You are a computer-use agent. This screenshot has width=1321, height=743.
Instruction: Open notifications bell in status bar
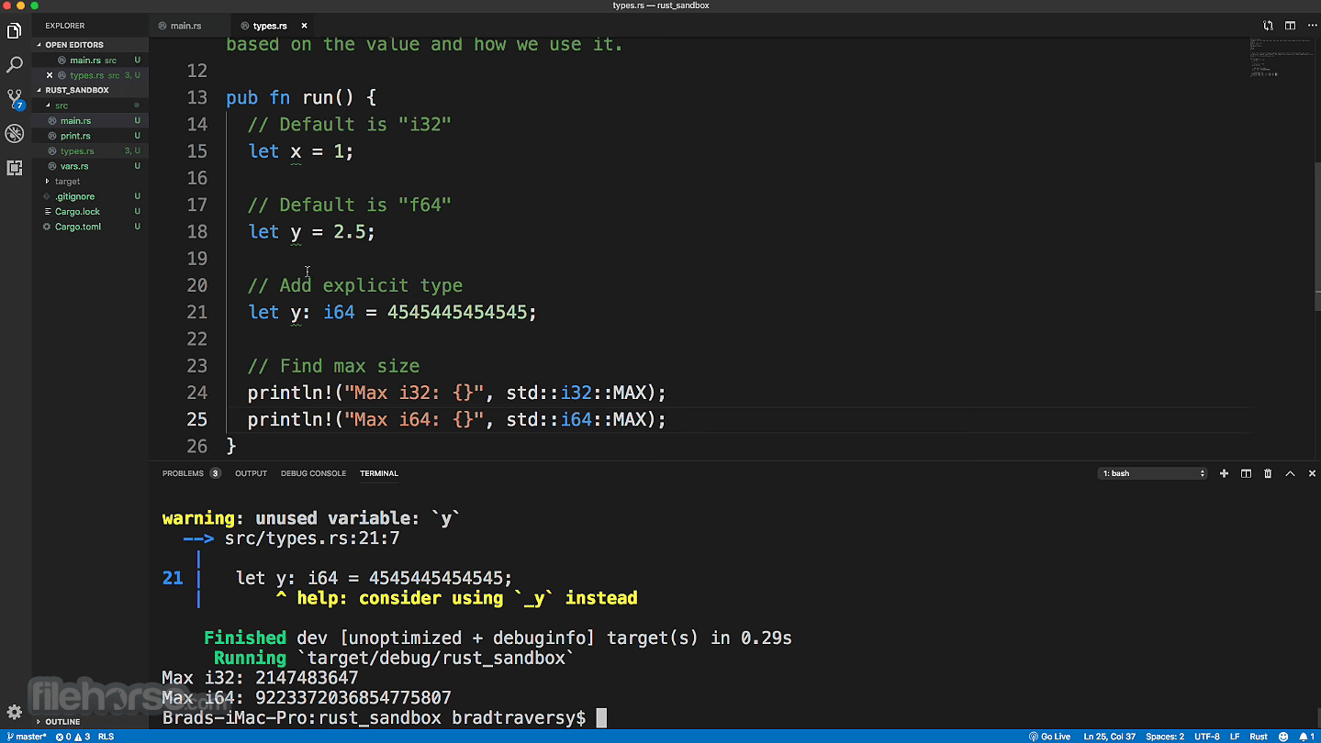1307,737
